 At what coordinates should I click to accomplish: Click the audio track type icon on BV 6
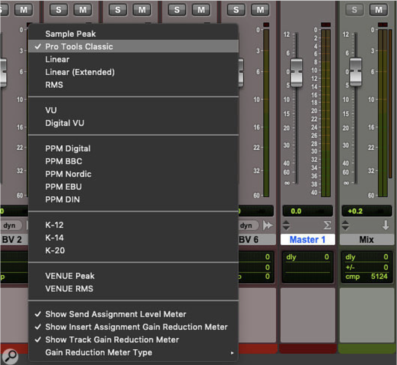[268, 225]
